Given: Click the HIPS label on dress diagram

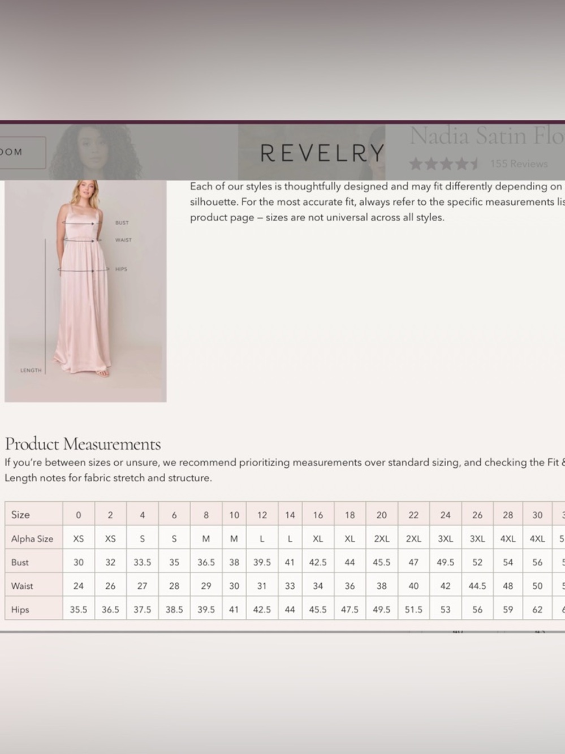Looking at the screenshot, I should click(121, 269).
